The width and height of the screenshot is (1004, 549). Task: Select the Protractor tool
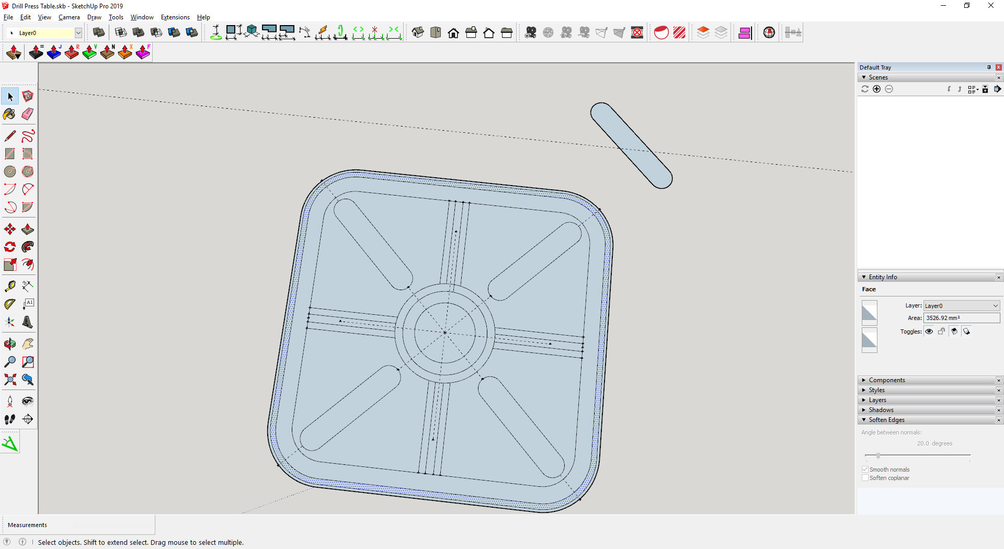click(9, 304)
